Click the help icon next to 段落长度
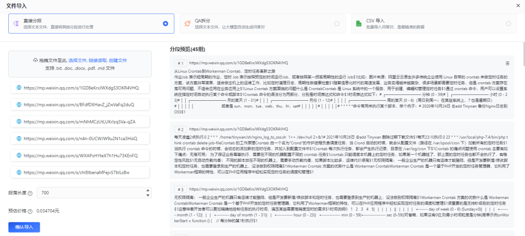Image resolution: width=525 pixels, height=236 pixels. click(x=30, y=193)
